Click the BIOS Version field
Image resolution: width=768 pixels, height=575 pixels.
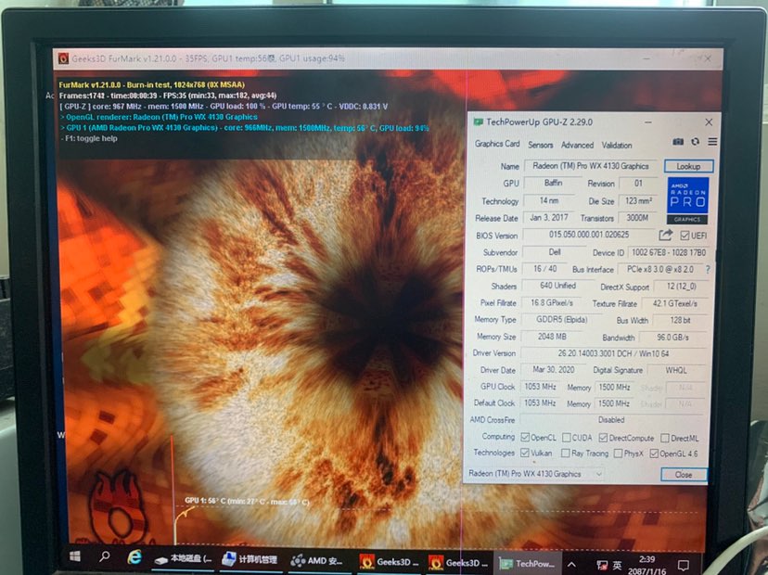[589, 235]
